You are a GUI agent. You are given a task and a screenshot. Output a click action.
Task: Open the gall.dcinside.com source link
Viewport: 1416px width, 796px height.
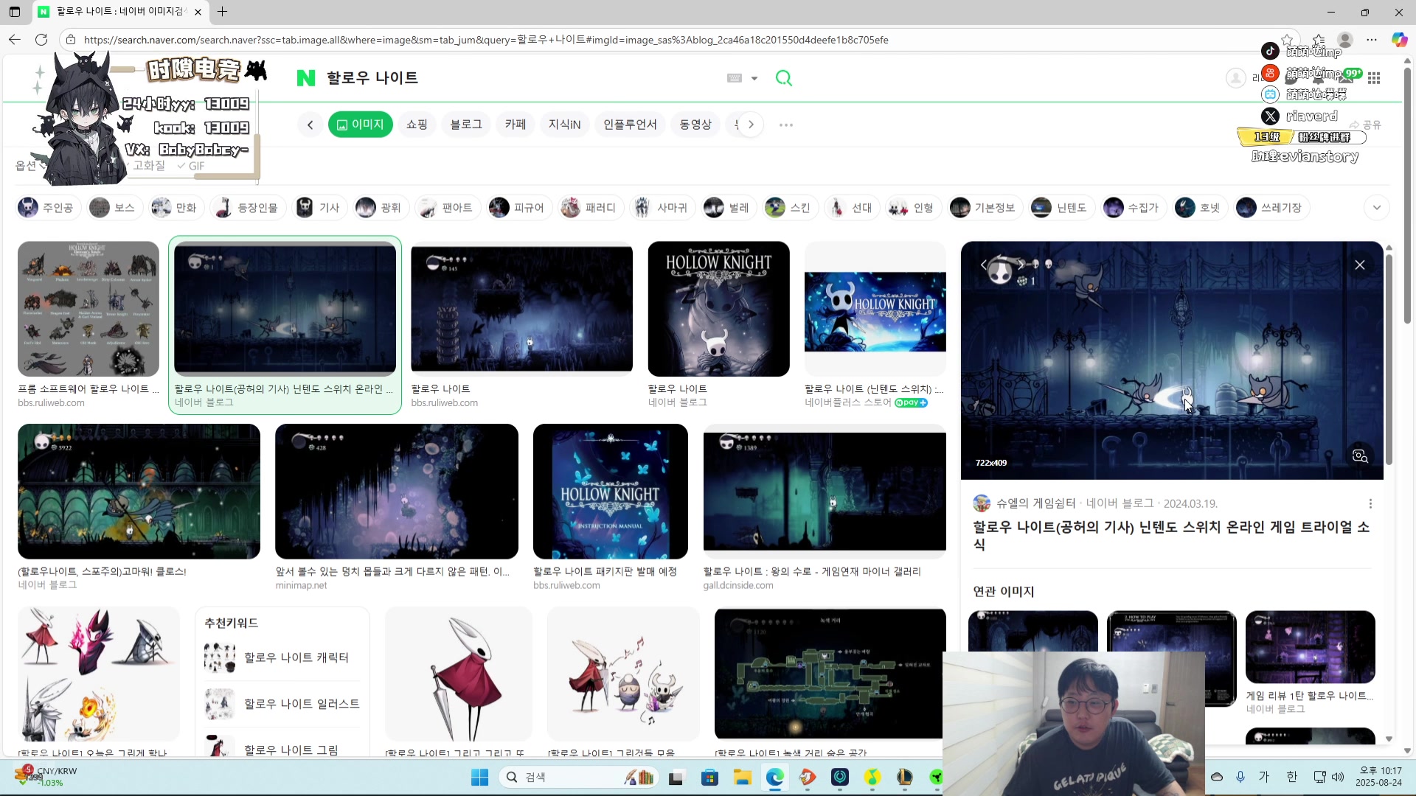(x=738, y=585)
